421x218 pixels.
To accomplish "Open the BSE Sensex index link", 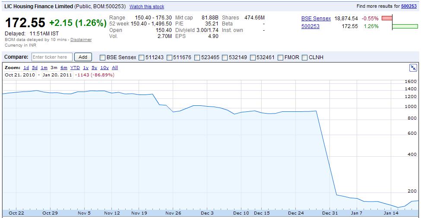I will coord(316,19).
